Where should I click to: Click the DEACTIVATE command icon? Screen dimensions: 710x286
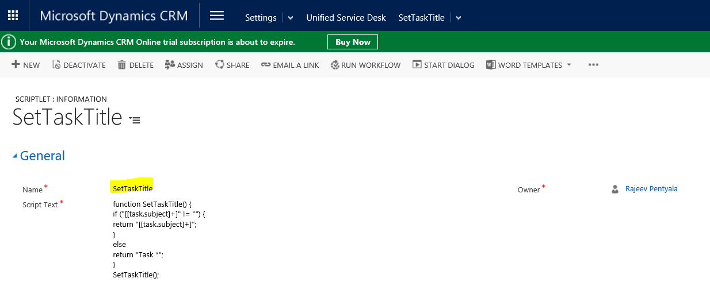tap(56, 65)
